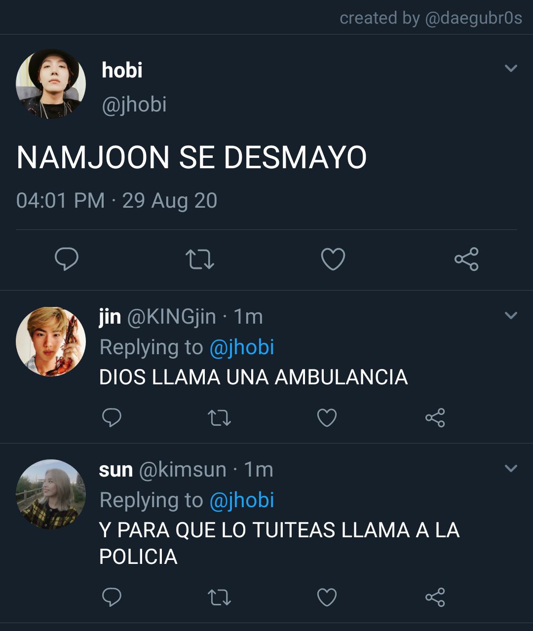Share sun's reply tweet
This screenshot has width=533, height=631.
pyautogui.click(x=435, y=597)
